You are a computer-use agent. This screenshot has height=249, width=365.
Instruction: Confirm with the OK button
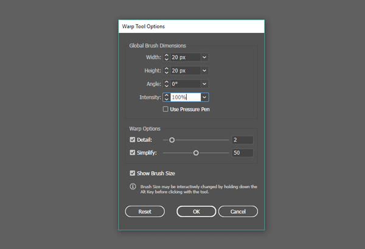[196, 211]
